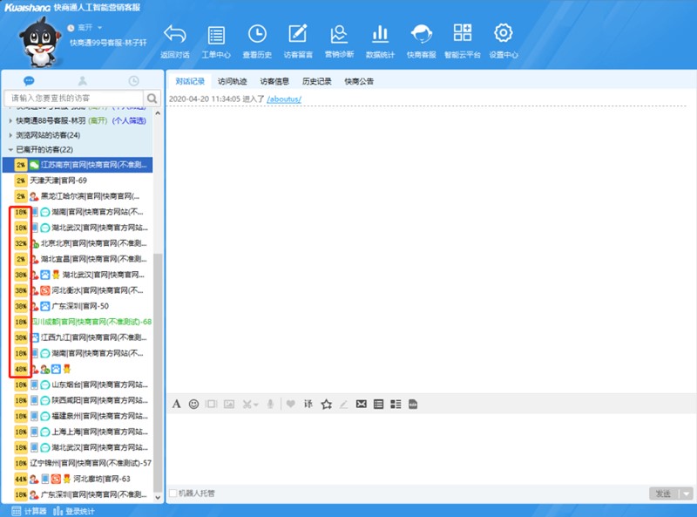Open 设置中心 gear icon
The width and height of the screenshot is (697, 517).
(503, 35)
